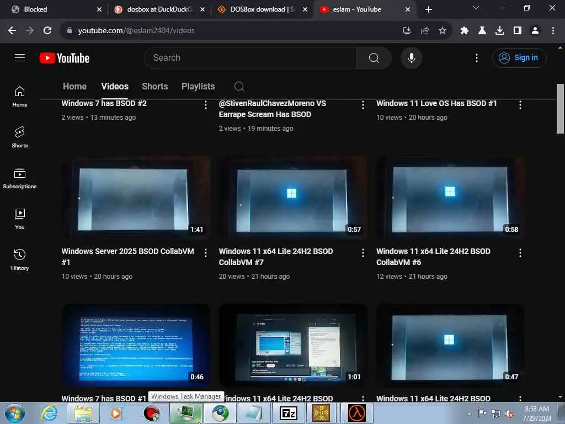565x424 pixels.
Task: Open the YouTube guide hamburger menu
Action: coord(20,57)
